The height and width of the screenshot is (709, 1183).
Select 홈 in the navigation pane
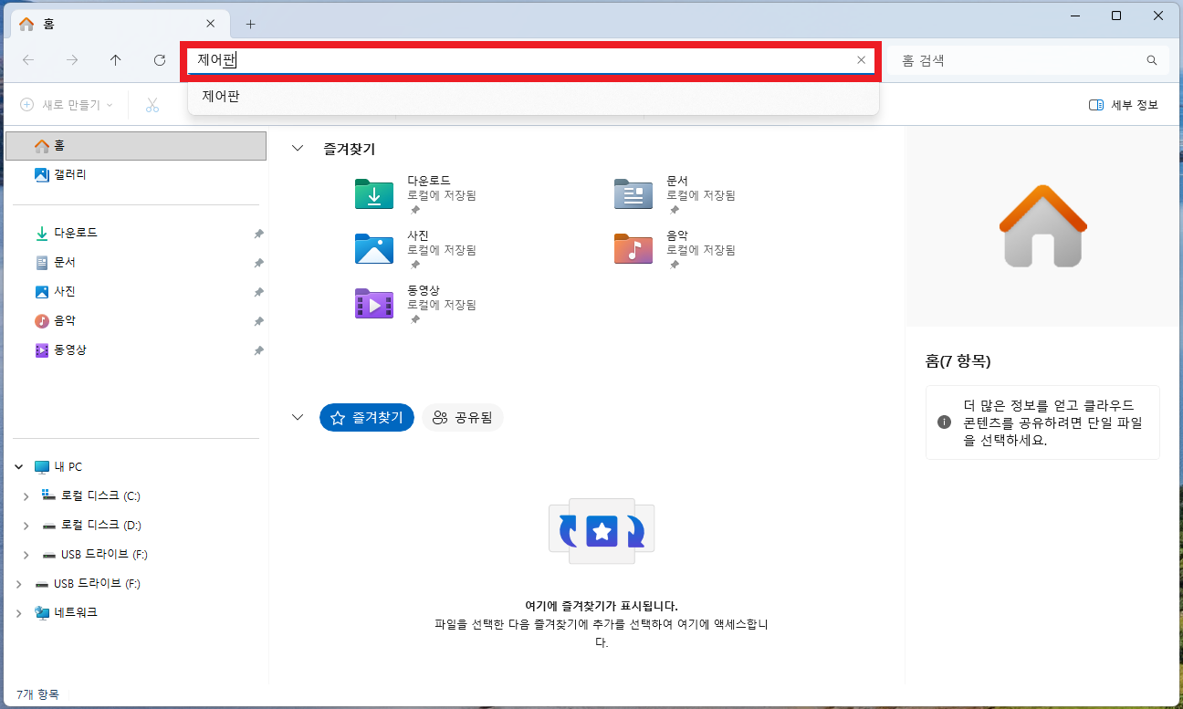(136, 145)
